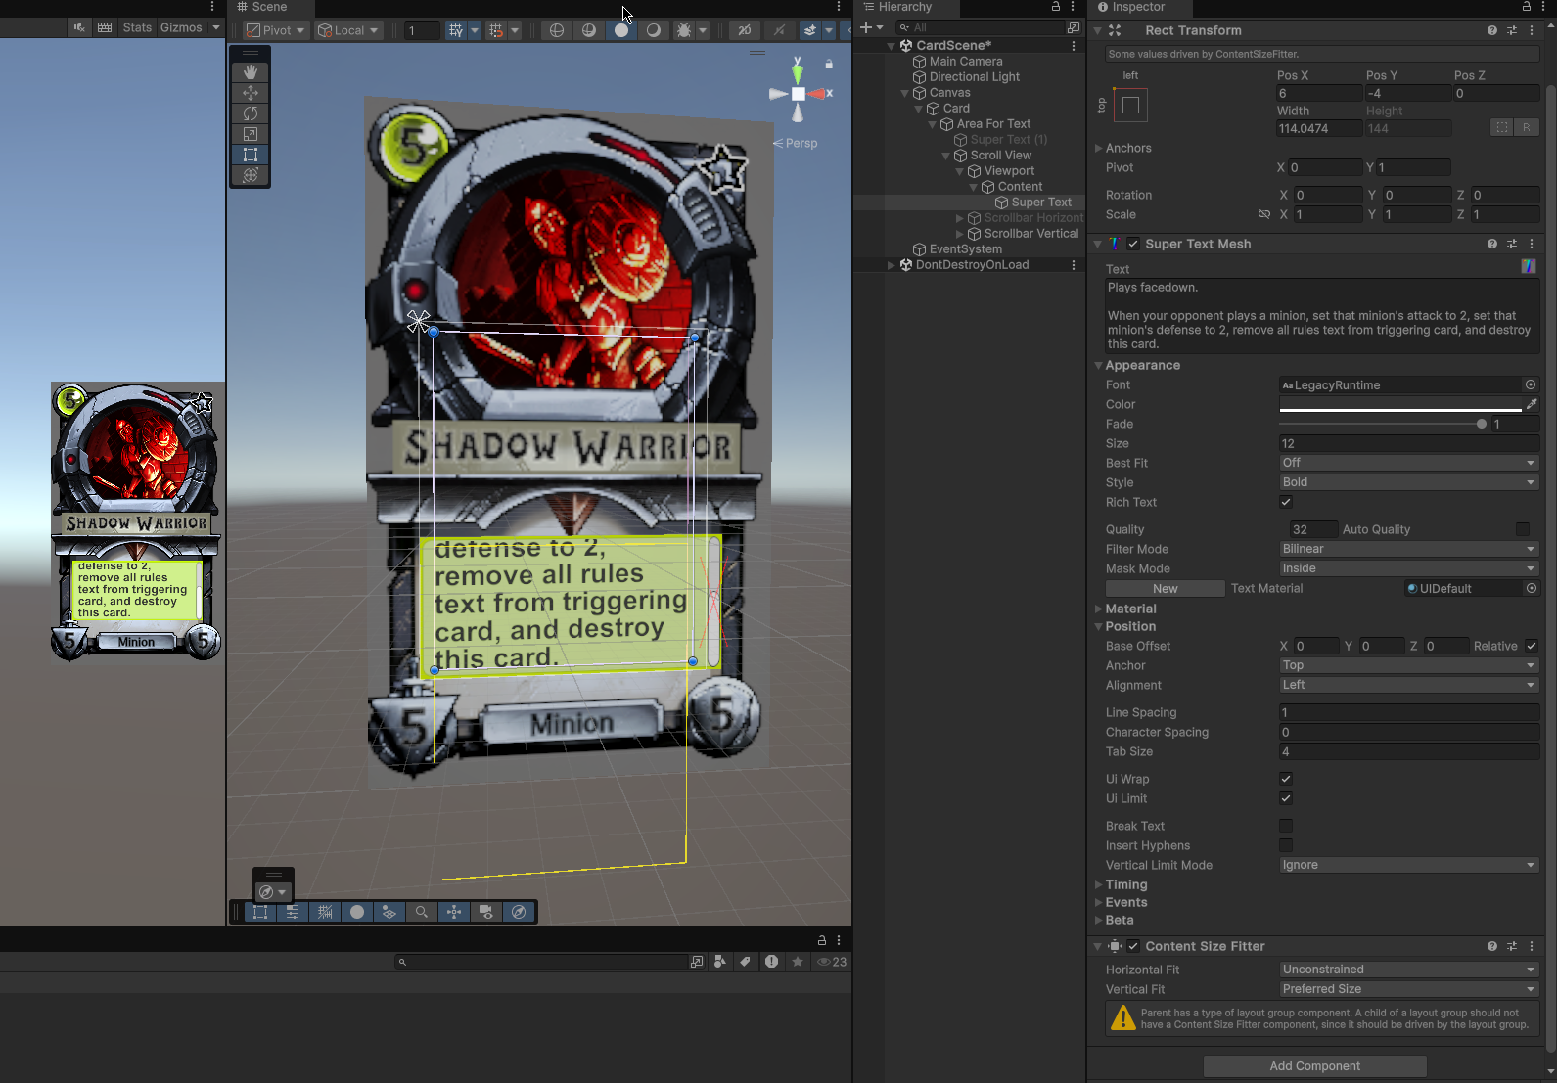Select the Rotate tool in scene toolbar
This screenshot has width=1557, height=1083.
(x=251, y=113)
